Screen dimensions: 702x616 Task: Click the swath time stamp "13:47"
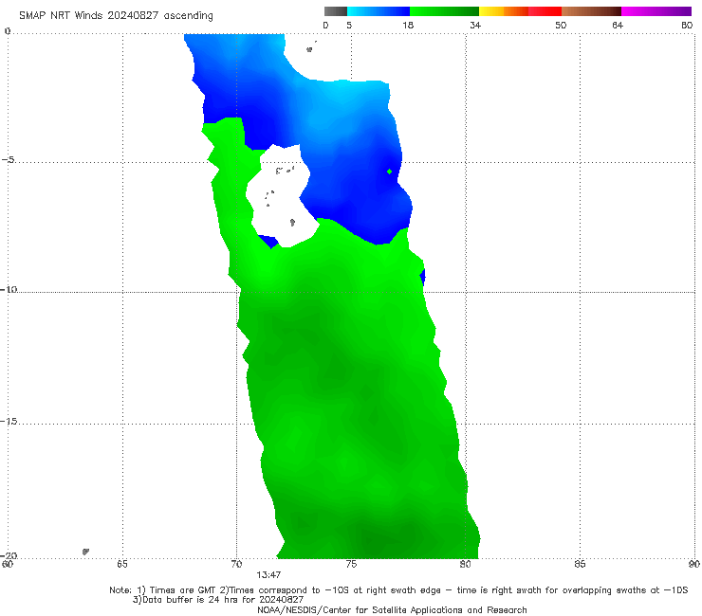pos(268,575)
